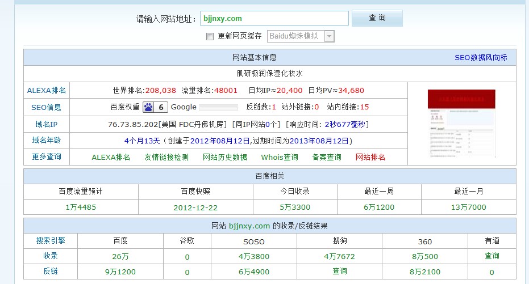Open the red 网站排名 link
Viewport: 529px width, 284px height.
coord(370,157)
